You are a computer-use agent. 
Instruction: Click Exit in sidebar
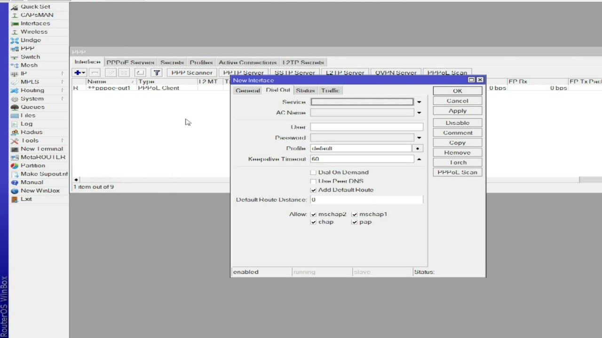(26, 199)
